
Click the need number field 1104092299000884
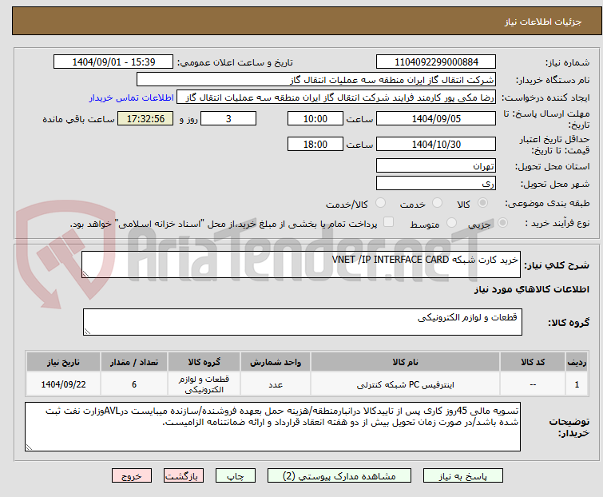click(436, 62)
